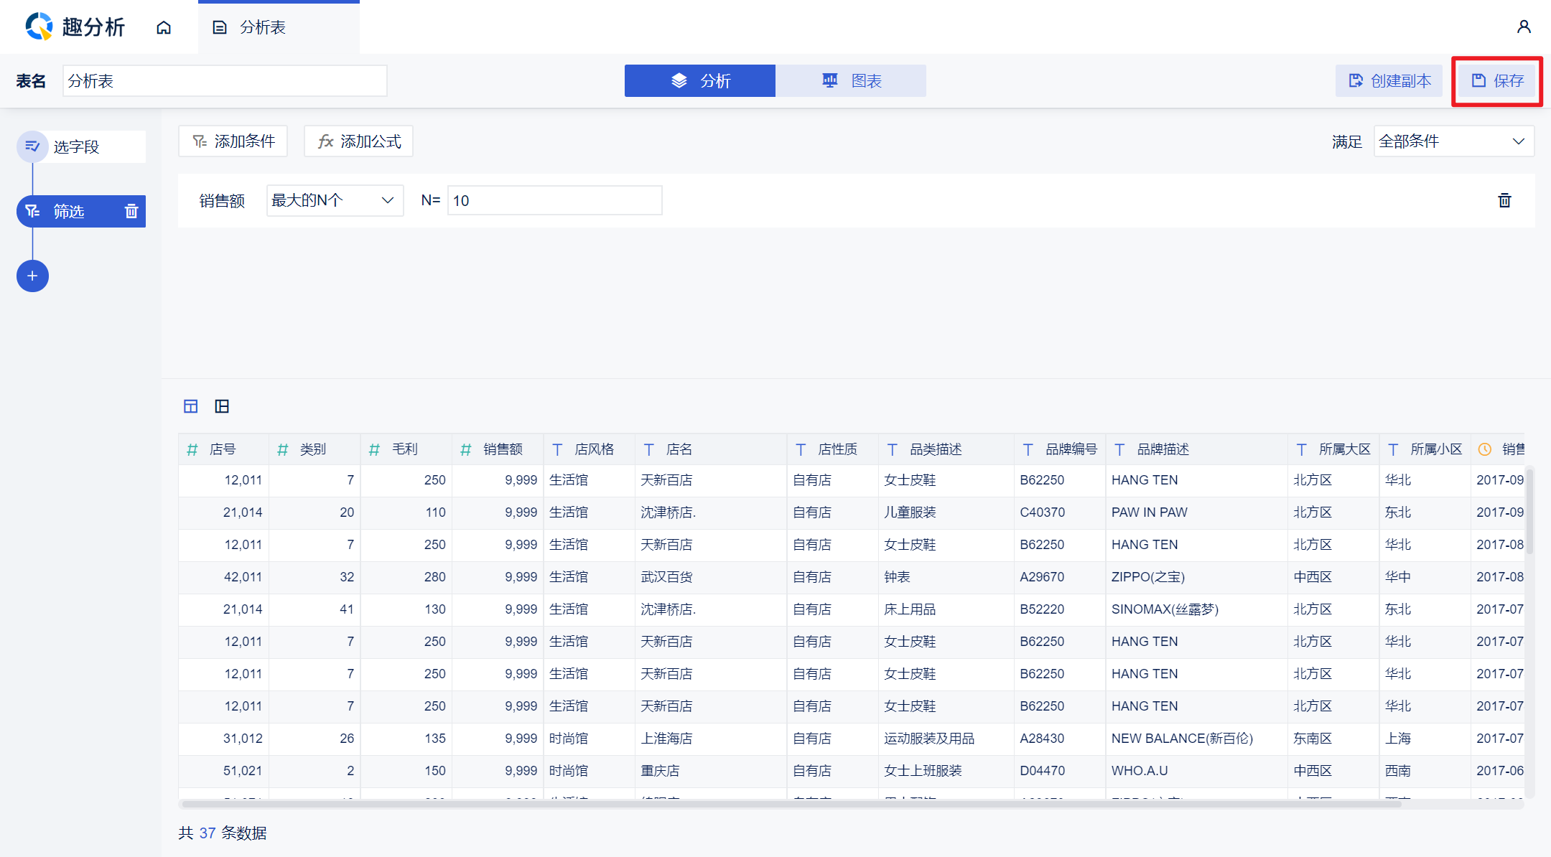Select the 分析 tab
Image resolution: width=1551 pixels, height=857 pixels.
(x=699, y=80)
